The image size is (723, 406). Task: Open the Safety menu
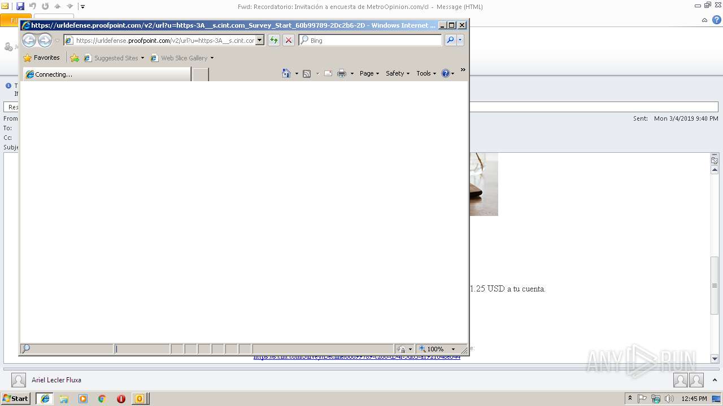(398, 73)
